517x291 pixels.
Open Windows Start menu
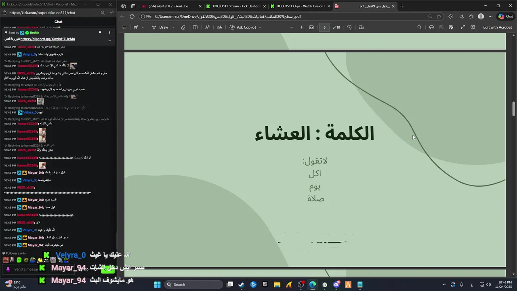click(158, 285)
